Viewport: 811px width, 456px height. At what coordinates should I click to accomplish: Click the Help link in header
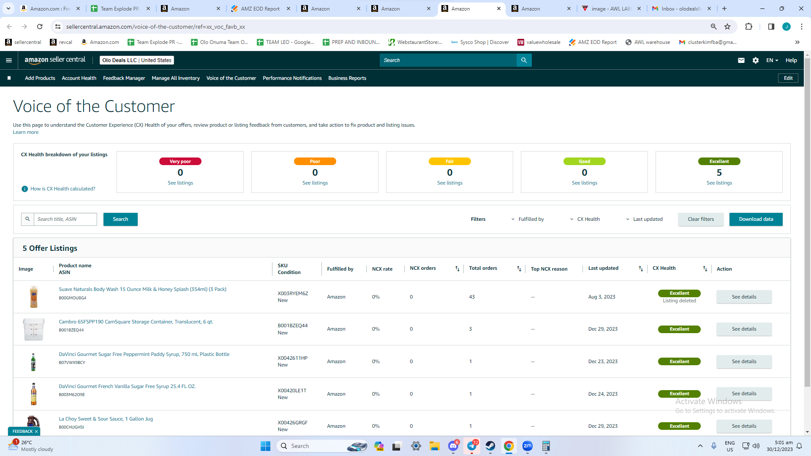click(791, 60)
